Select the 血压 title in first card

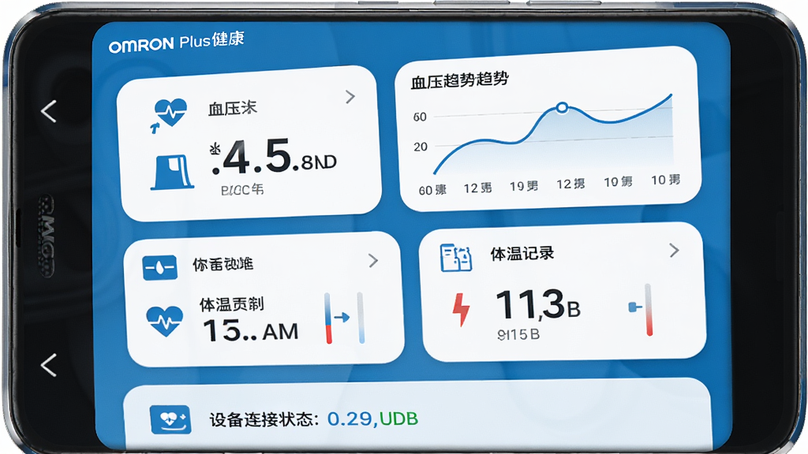tap(232, 108)
